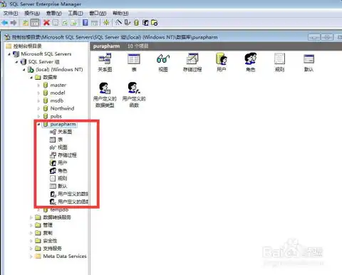Open the 角色 large icon in right pane
Image resolution: width=342 pixels, height=275 pixels.
(251, 63)
